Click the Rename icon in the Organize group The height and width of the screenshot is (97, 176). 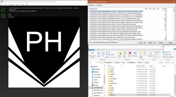click(135, 53)
